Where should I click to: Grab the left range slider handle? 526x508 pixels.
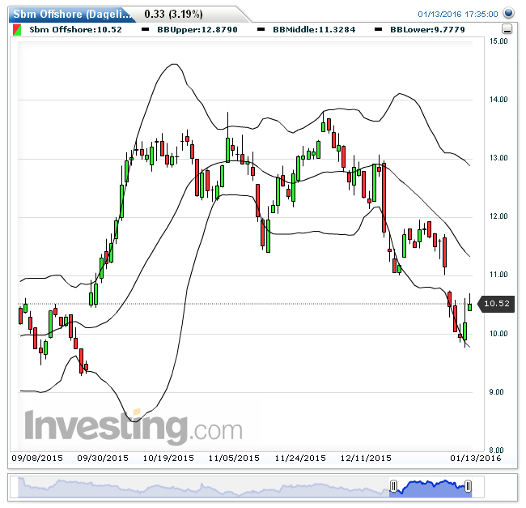(393, 486)
